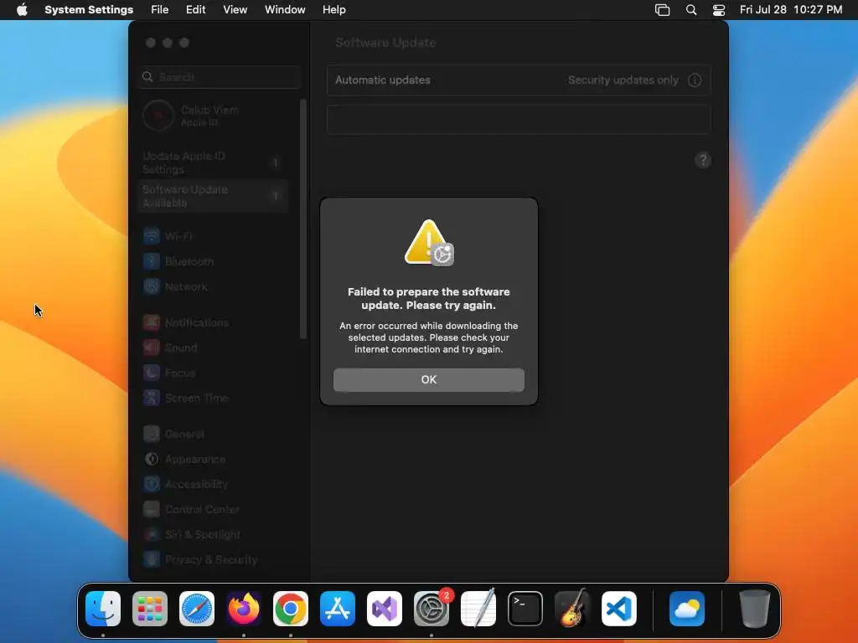The image size is (858, 643).
Task: Select Update Apple ID Settings row
Action: 214,162
